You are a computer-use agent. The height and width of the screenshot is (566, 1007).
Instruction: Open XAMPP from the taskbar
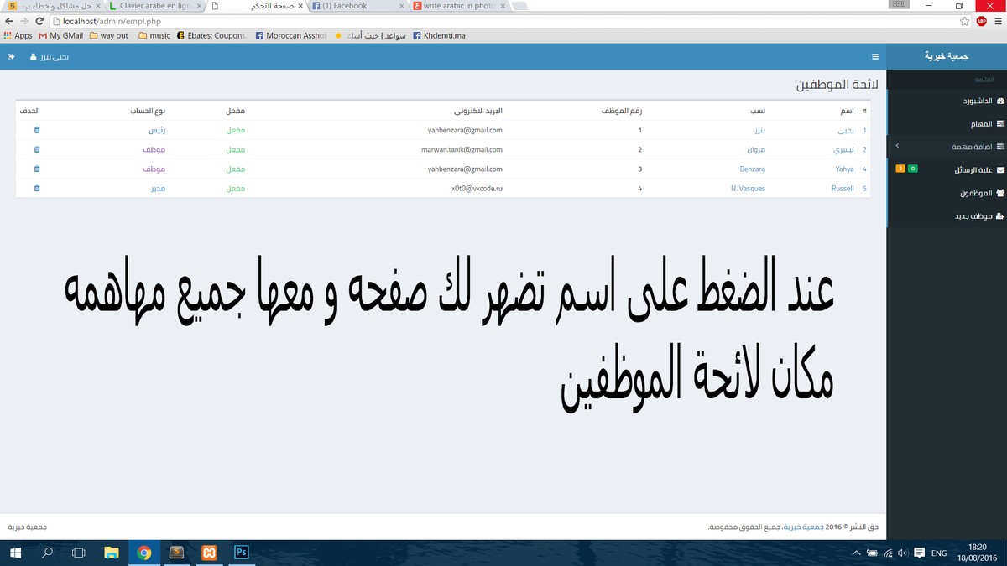coord(209,553)
